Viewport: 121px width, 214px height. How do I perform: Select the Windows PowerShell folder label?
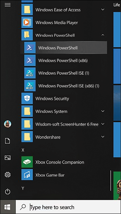(55, 35)
